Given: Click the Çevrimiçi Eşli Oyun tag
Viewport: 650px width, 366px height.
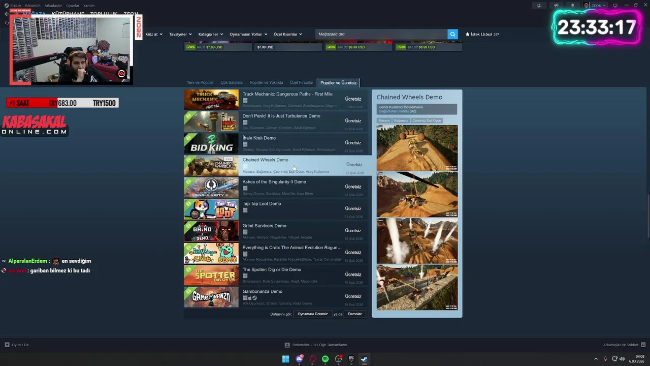Looking at the screenshot, I should coord(427,120).
